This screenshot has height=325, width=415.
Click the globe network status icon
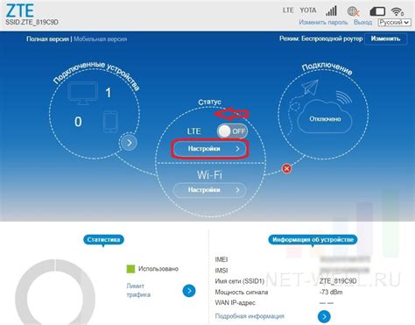click(x=353, y=11)
